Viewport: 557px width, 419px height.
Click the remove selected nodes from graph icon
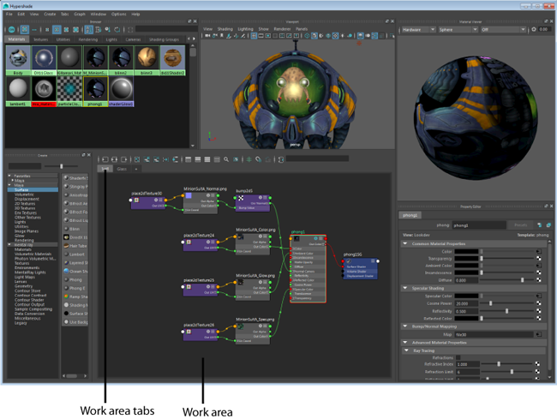pyautogui.click(x=156, y=159)
